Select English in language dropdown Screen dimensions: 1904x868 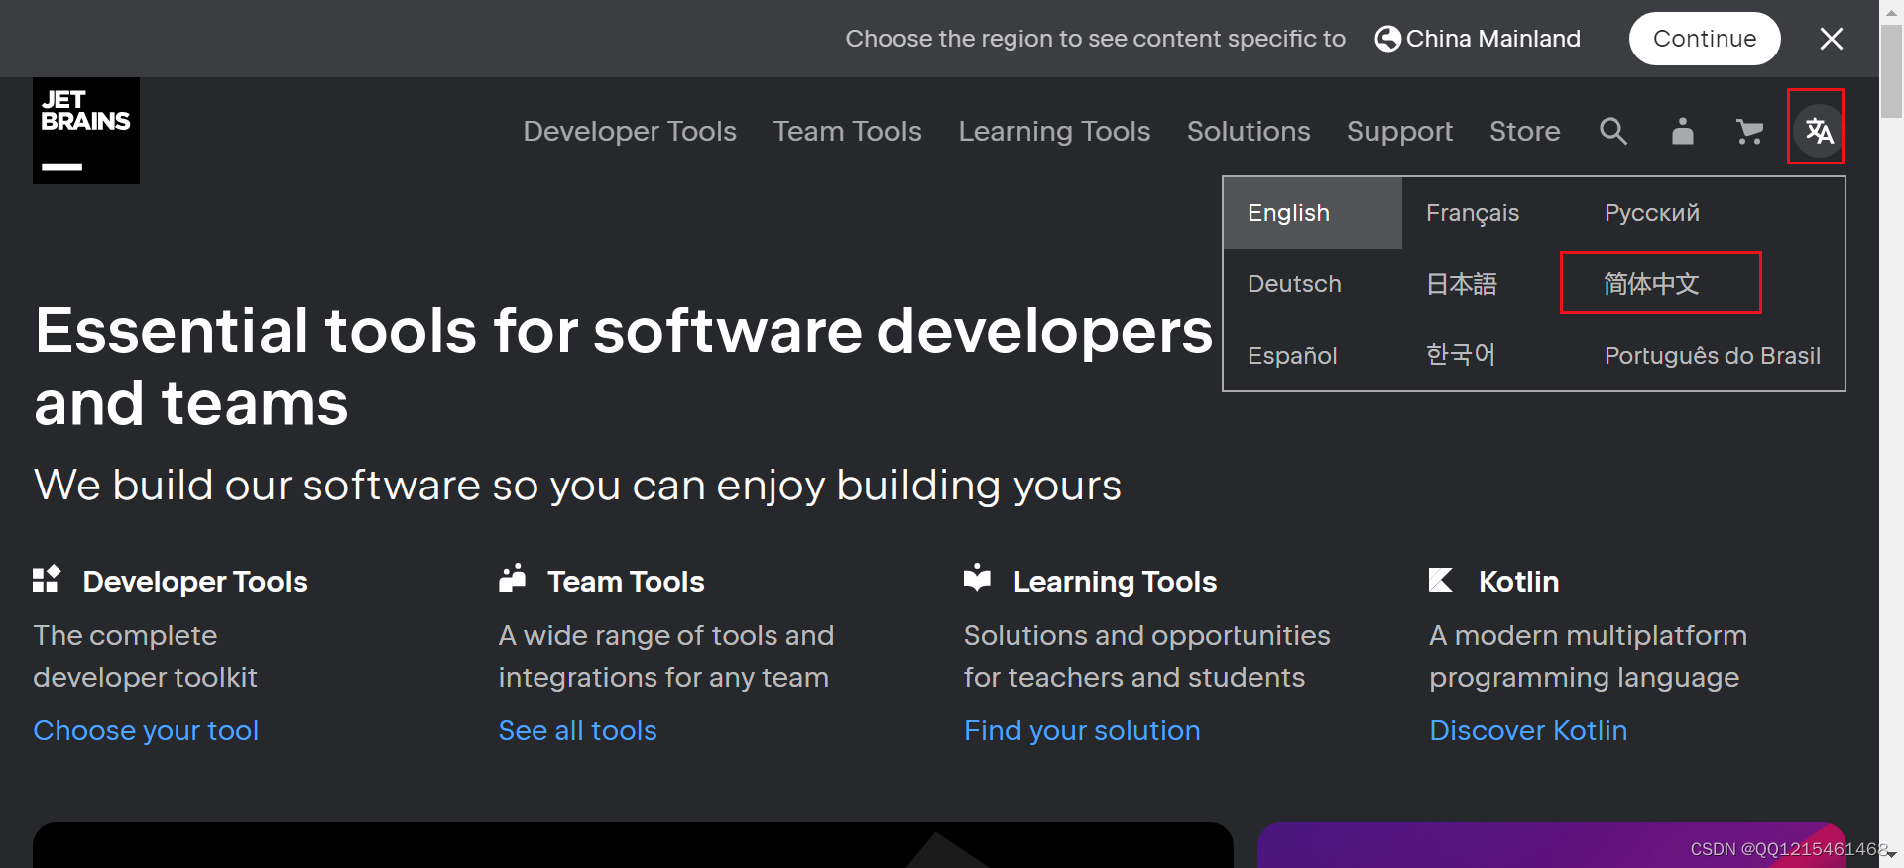point(1313,213)
